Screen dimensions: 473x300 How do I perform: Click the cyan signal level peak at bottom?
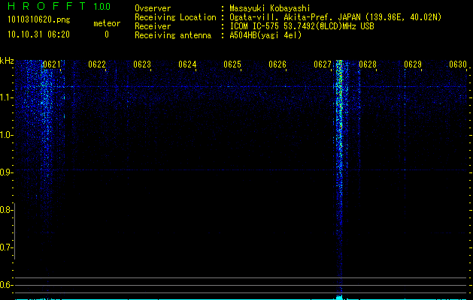pyautogui.click(x=340, y=297)
